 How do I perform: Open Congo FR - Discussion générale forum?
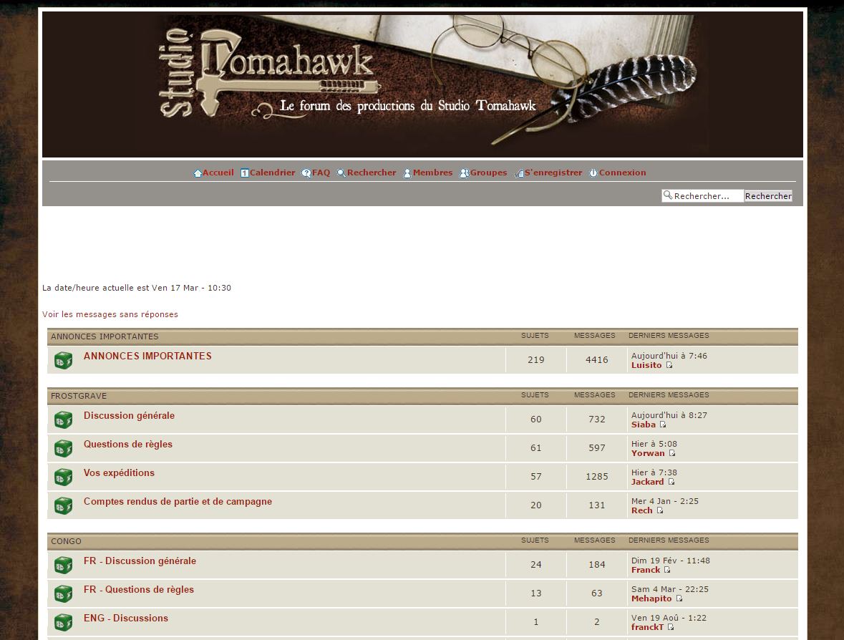[x=140, y=561]
